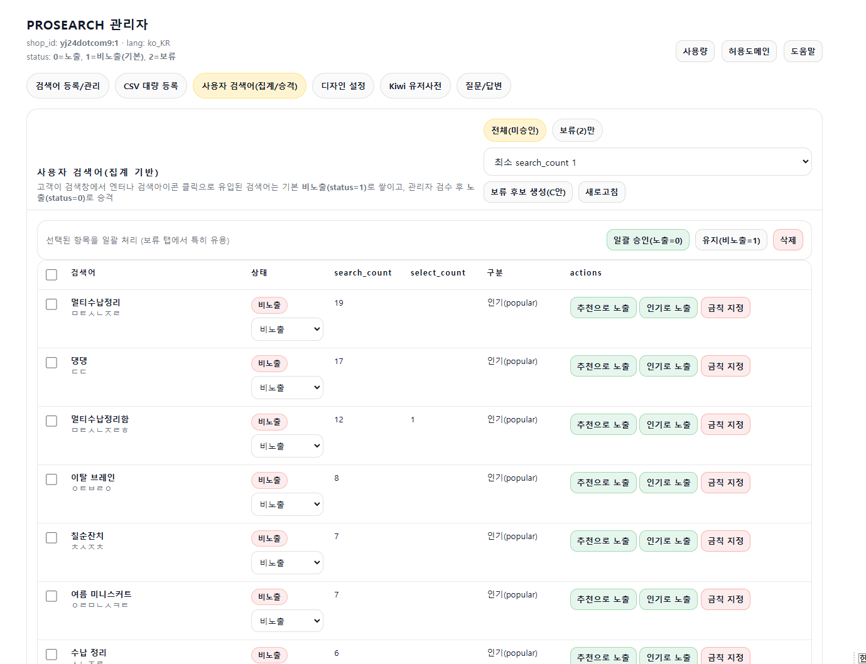Check the checkbox for 칠순잔치
This screenshot has height=664, width=866.
(51, 537)
